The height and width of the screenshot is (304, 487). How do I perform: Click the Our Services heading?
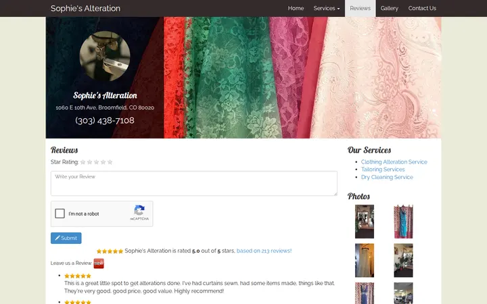pyautogui.click(x=369, y=150)
